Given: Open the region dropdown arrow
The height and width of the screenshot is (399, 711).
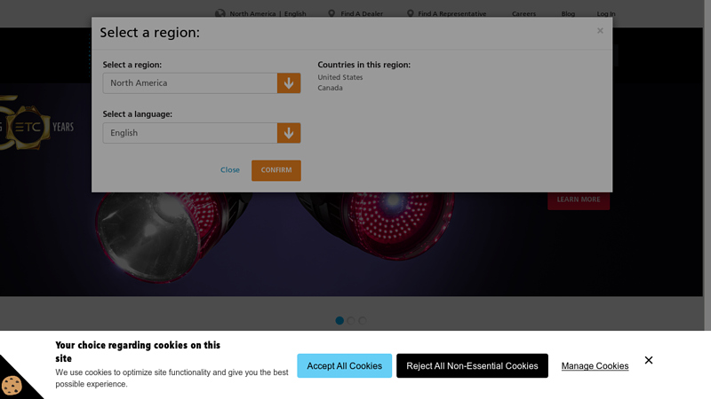Looking at the screenshot, I should (x=289, y=83).
